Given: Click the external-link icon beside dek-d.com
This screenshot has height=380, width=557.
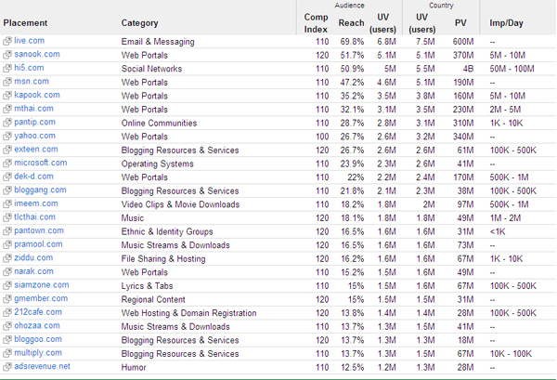Looking at the screenshot, I should click(x=7, y=177).
